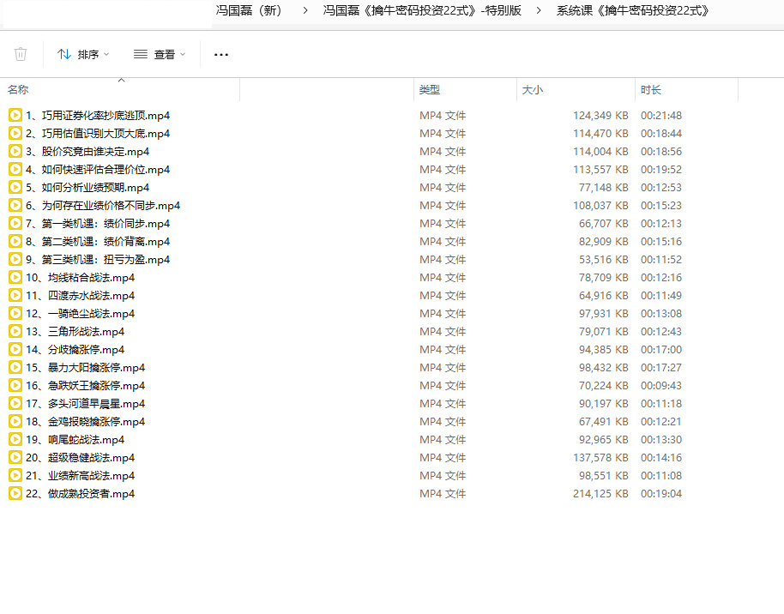
Task: Click size value 214,125 KB
Action: (x=600, y=493)
